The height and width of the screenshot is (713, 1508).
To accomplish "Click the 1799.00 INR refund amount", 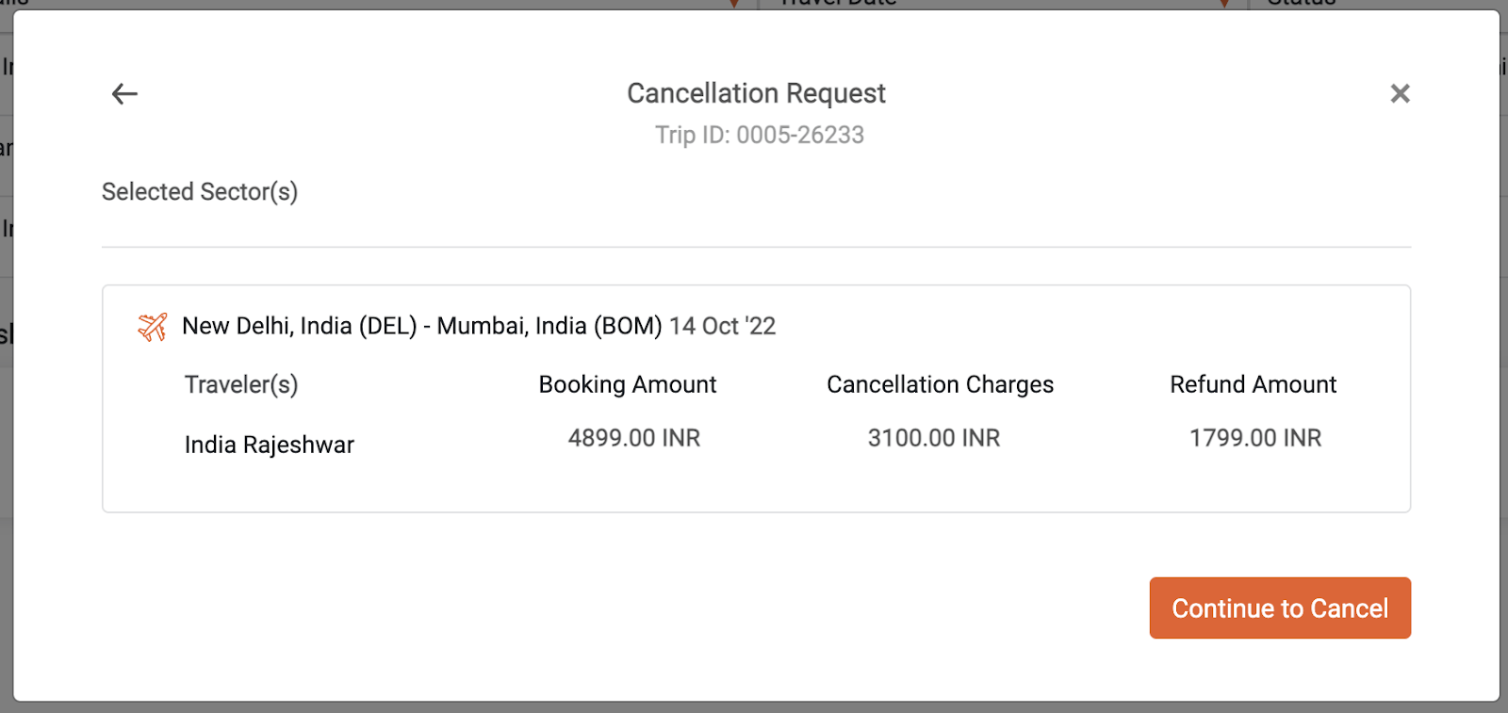I will 1255,438.
